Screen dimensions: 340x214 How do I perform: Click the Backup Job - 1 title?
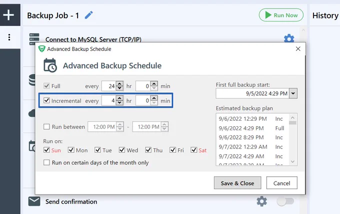pyautogui.click(x=53, y=15)
